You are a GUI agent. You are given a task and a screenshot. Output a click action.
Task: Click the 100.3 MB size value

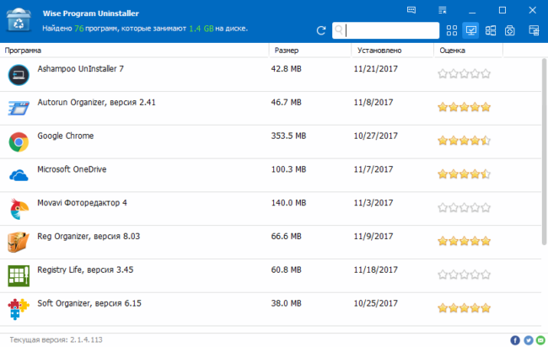click(x=288, y=169)
